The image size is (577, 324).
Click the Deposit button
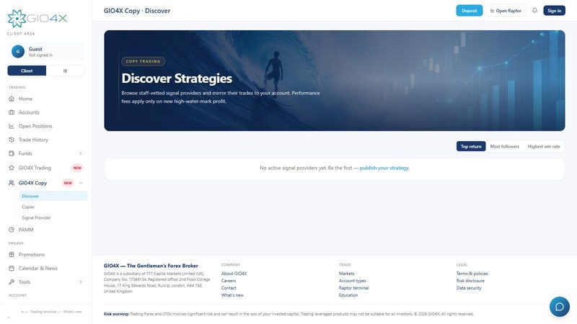[470, 11]
